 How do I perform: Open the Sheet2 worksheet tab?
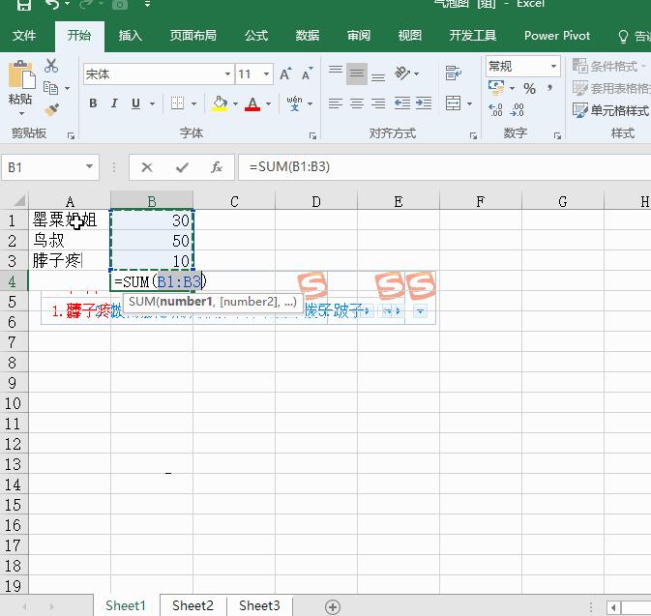(x=192, y=605)
